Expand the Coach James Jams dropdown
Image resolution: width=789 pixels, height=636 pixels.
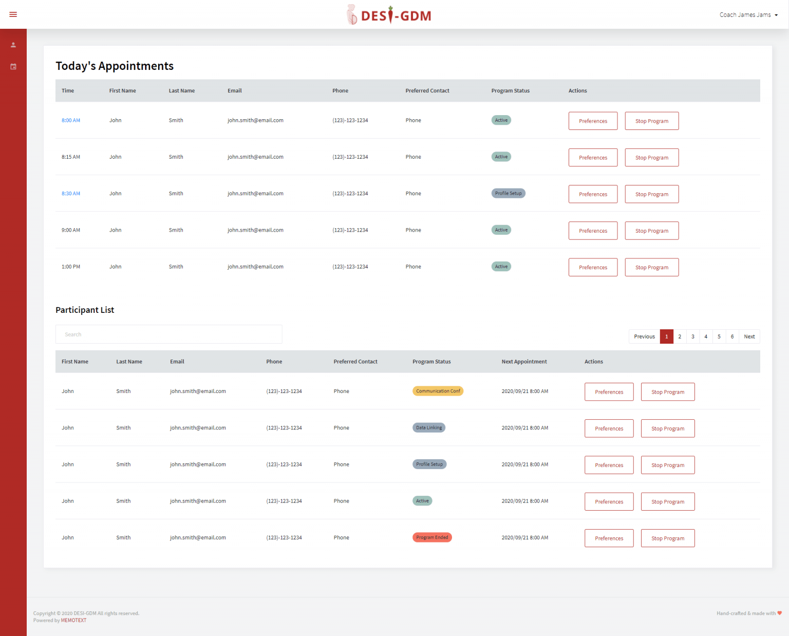click(748, 15)
